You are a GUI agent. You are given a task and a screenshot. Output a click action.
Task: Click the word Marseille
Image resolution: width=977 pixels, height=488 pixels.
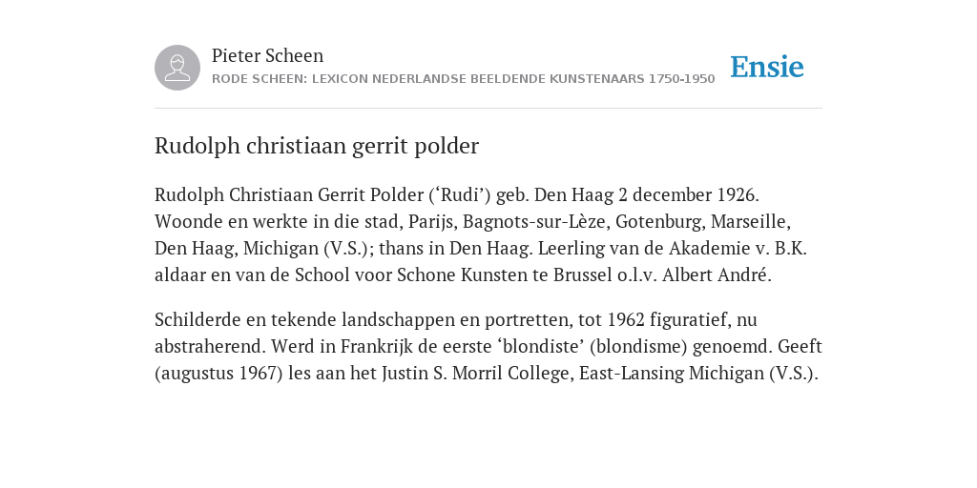[750, 221]
